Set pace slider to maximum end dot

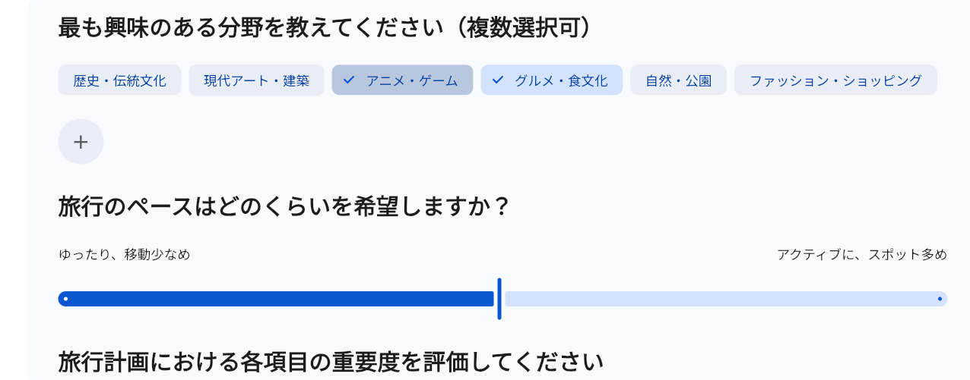940,299
